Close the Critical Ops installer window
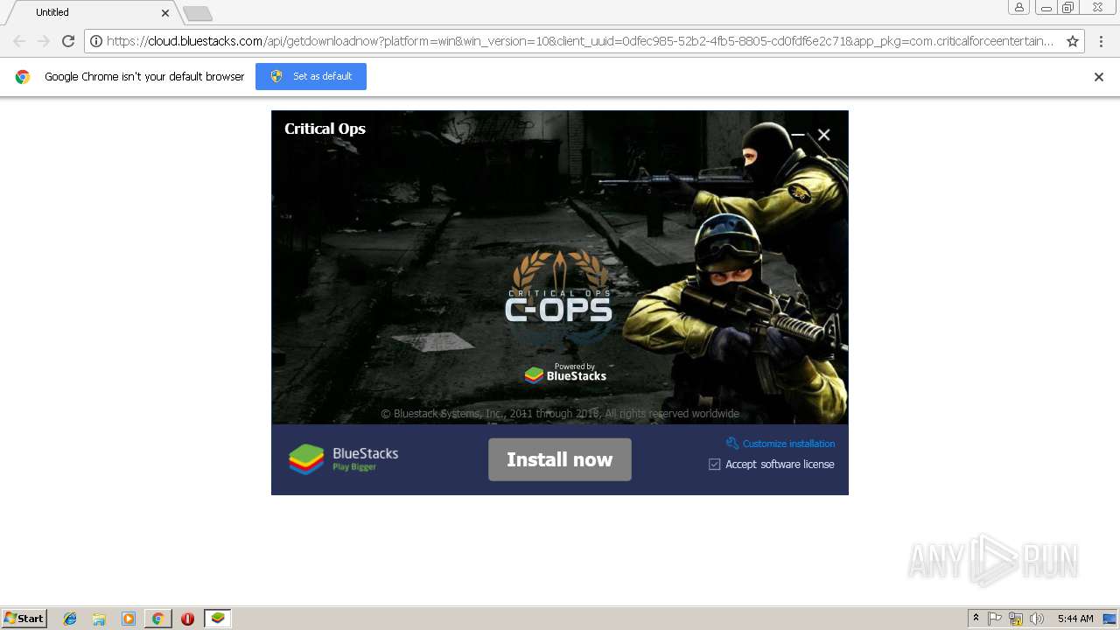This screenshot has height=630, width=1120. 823,135
